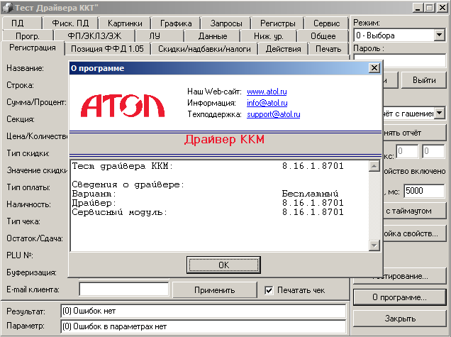Click the Выйти button
This screenshot has width=451, height=337.
coord(423,80)
